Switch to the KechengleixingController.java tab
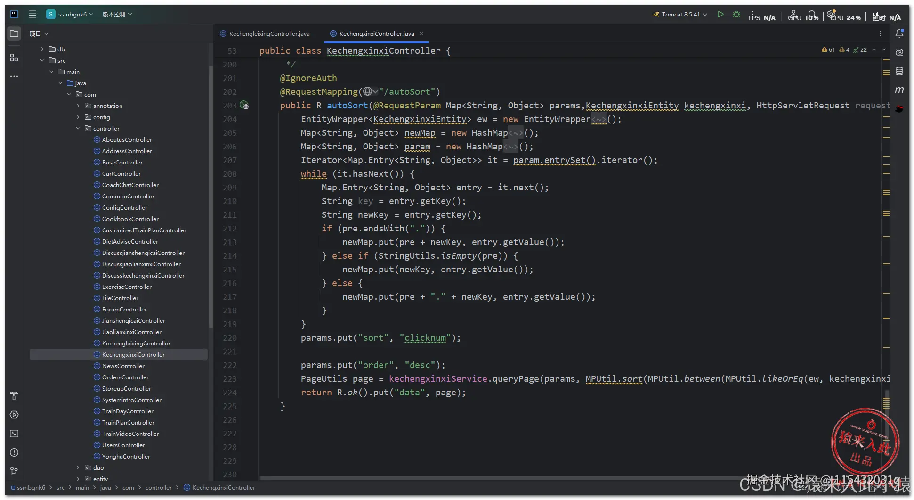 click(265, 33)
